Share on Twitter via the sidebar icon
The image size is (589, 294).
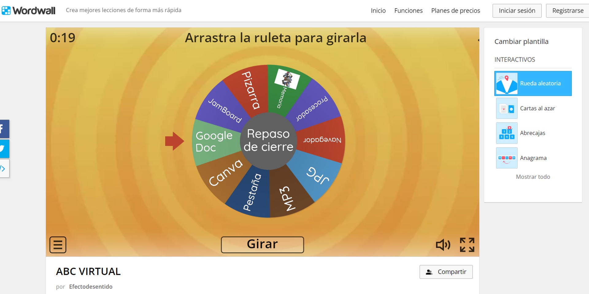(4, 149)
